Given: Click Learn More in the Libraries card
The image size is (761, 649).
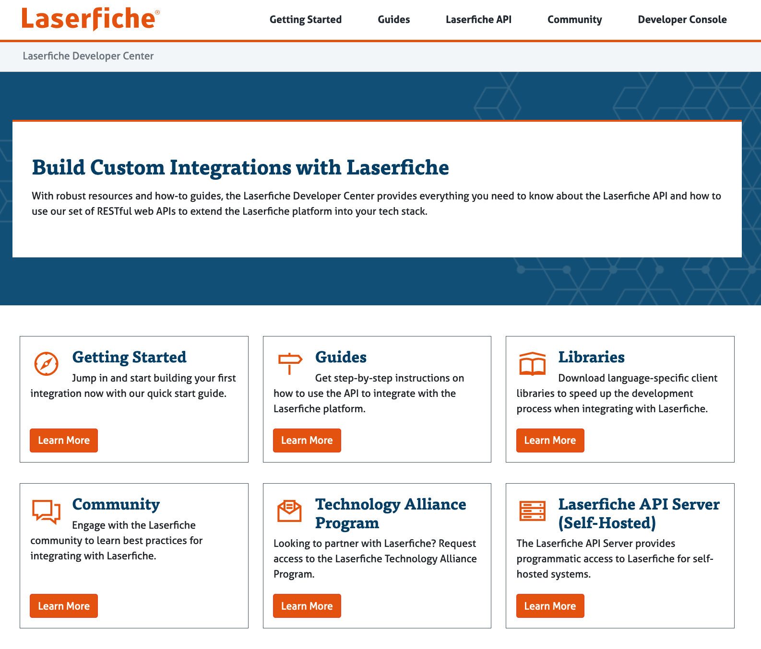Looking at the screenshot, I should (550, 440).
